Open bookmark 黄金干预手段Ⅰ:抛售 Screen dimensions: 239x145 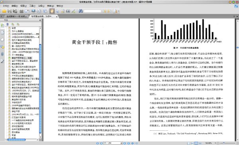tap(22, 58)
